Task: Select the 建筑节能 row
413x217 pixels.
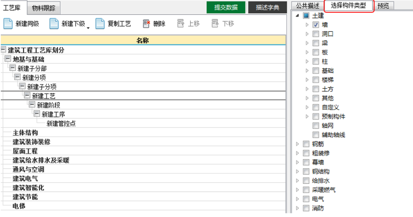Action: point(143,197)
